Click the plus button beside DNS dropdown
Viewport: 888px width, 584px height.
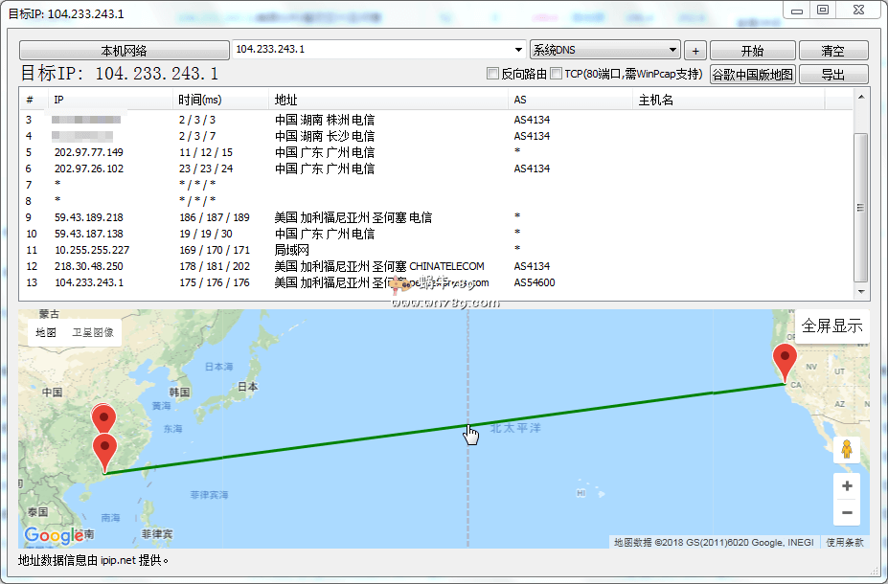695,51
